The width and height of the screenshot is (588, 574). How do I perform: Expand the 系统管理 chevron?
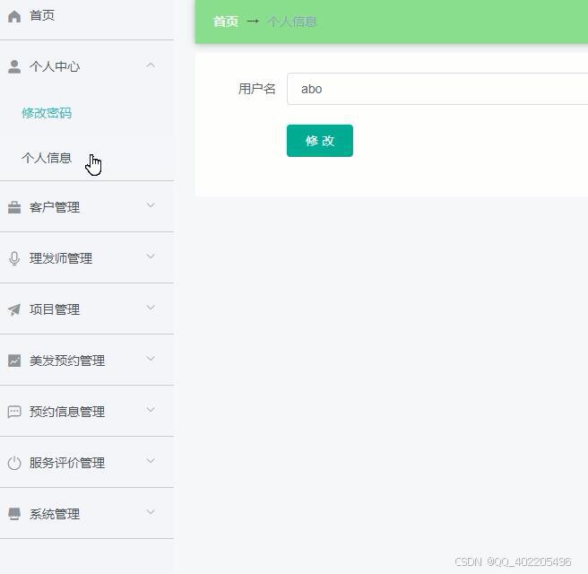(151, 512)
